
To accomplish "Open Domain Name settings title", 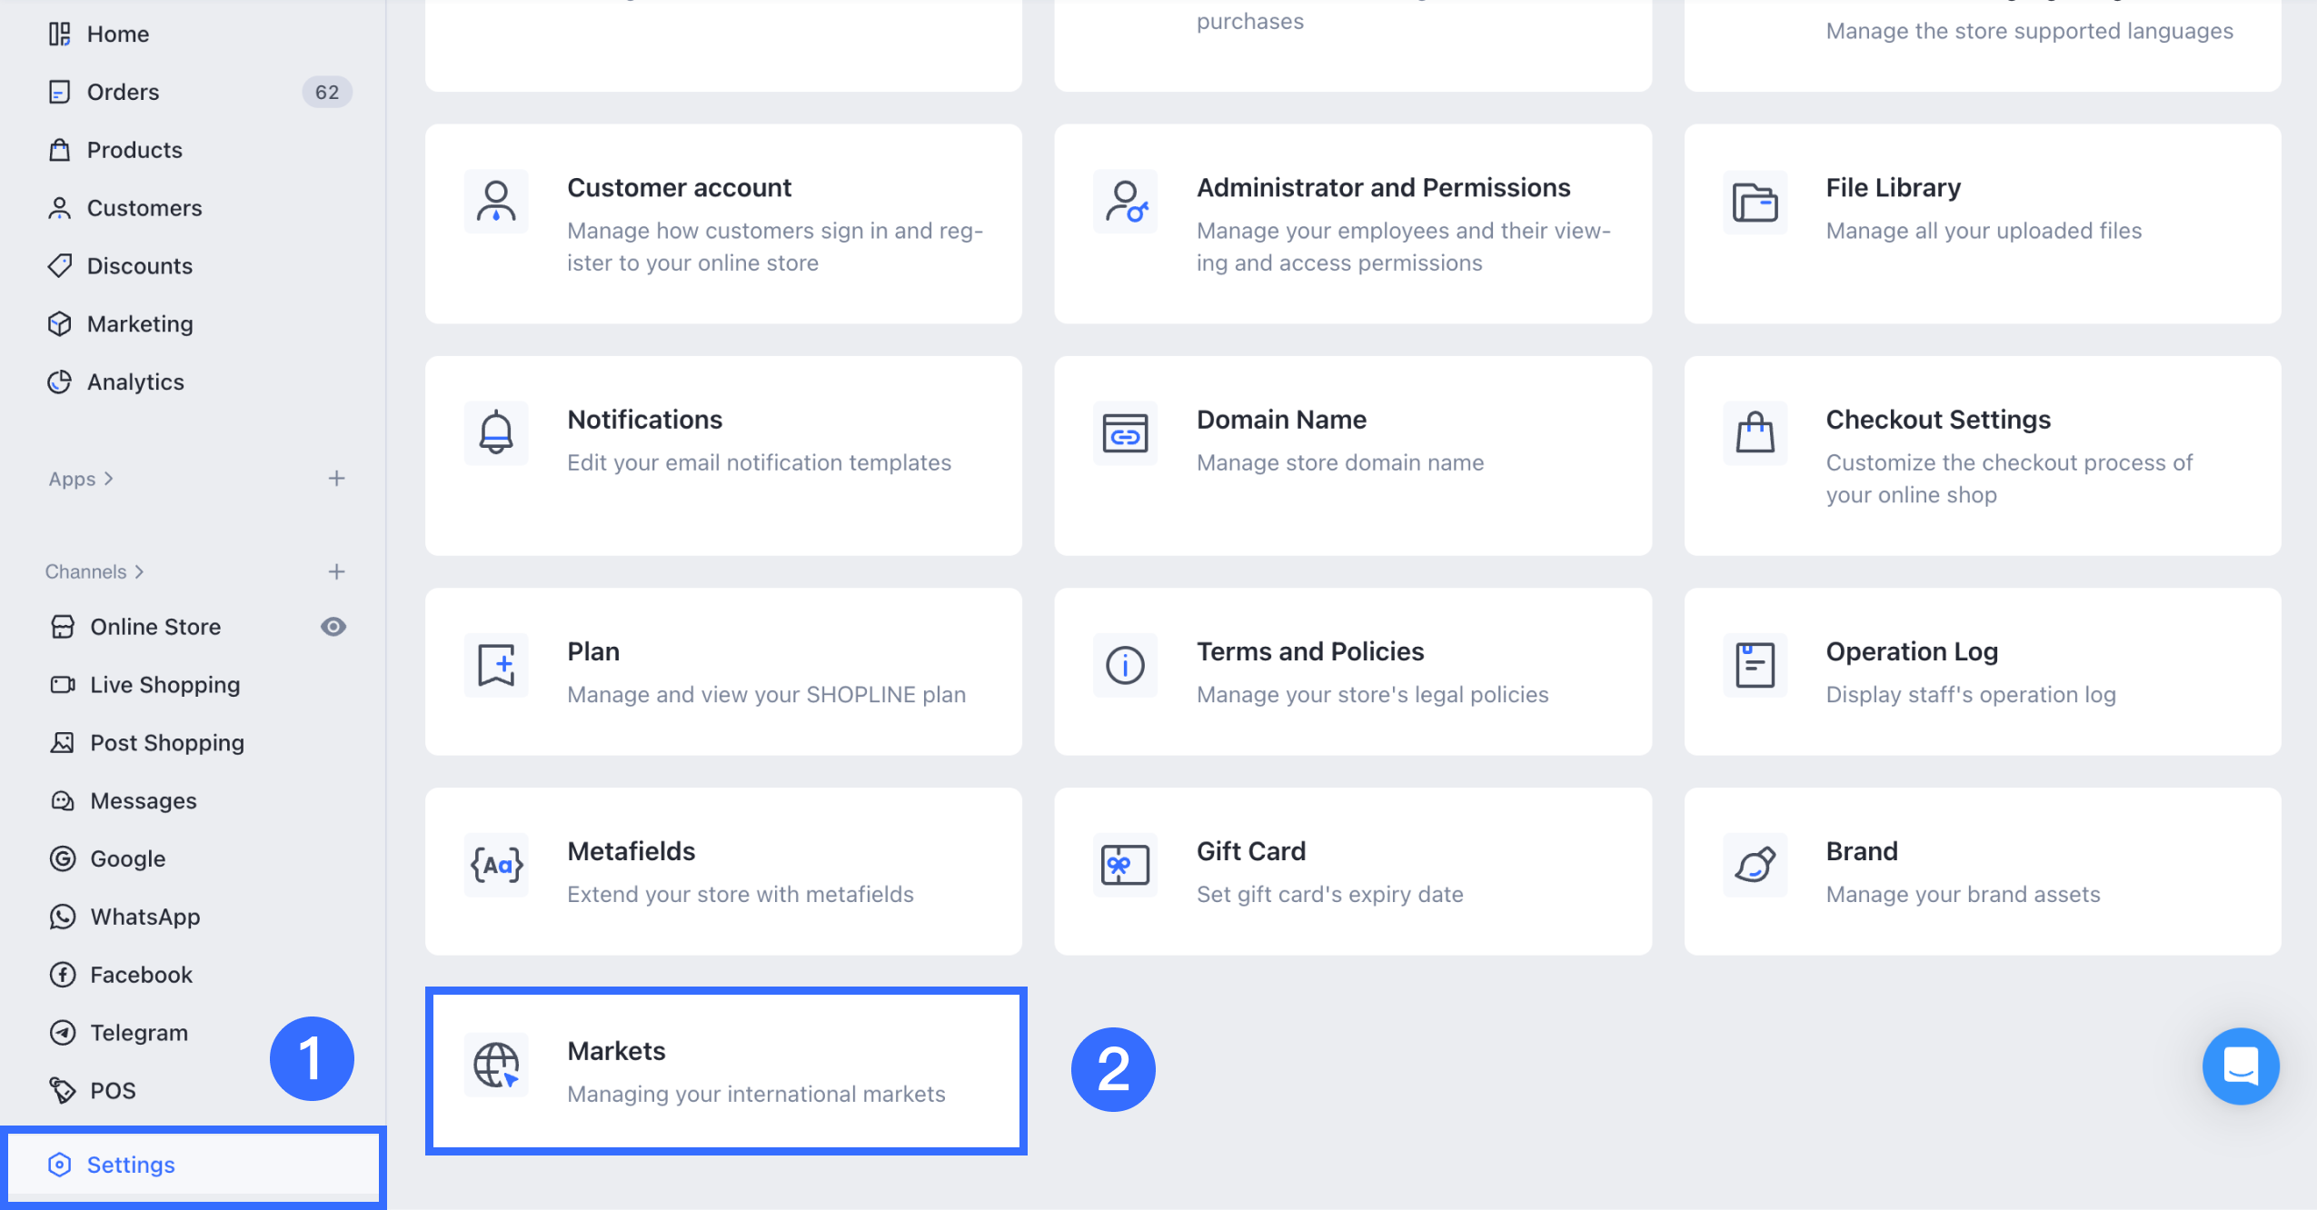I will coord(1282,420).
